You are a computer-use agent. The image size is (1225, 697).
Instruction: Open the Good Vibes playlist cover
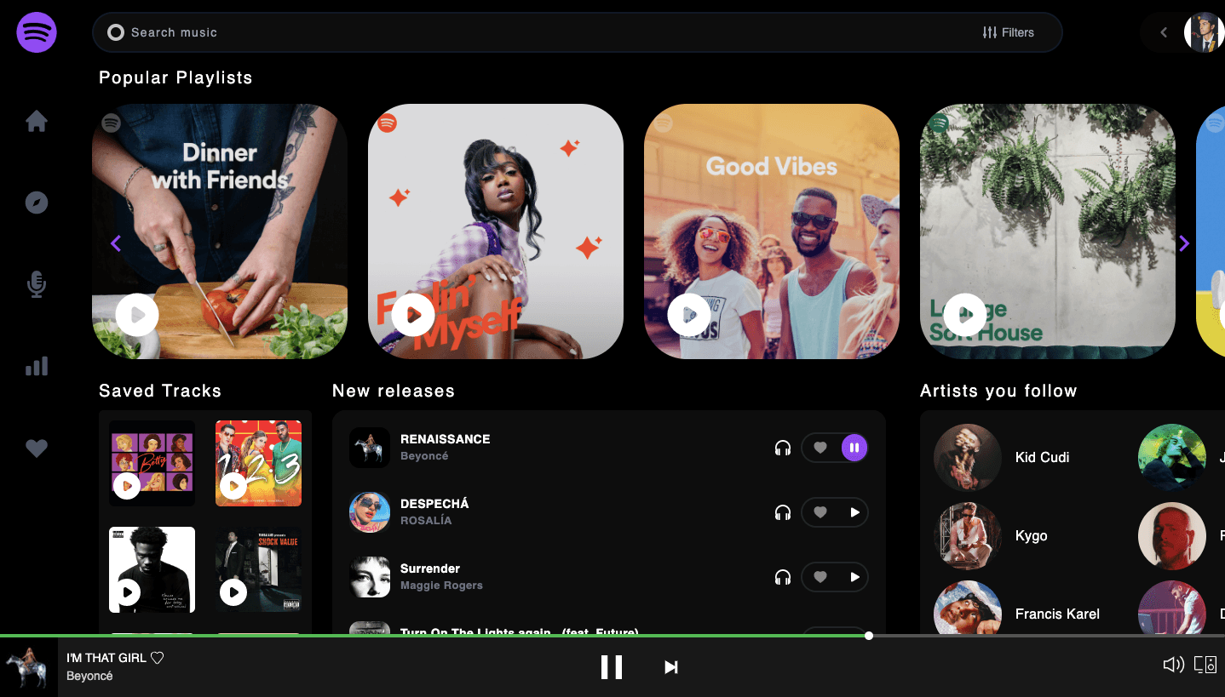(x=772, y=231)
